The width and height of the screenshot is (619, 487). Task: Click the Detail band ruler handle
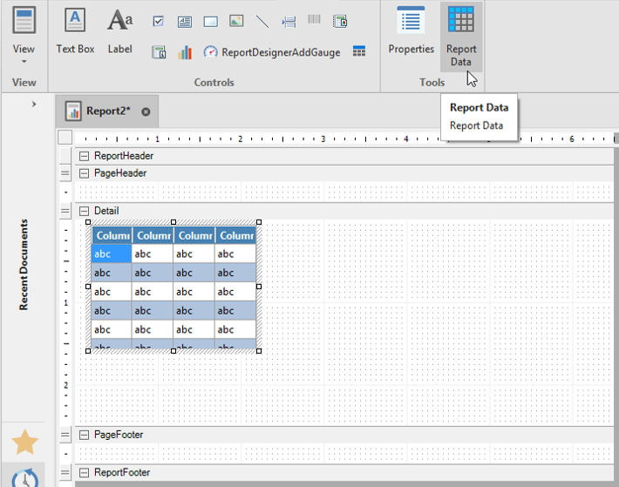(65, 211)
